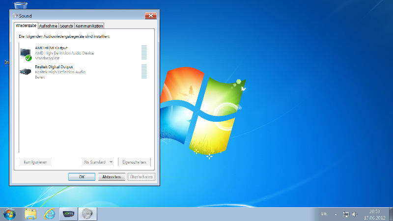Select the "Realtek Digital Output" text

[54, 67]
